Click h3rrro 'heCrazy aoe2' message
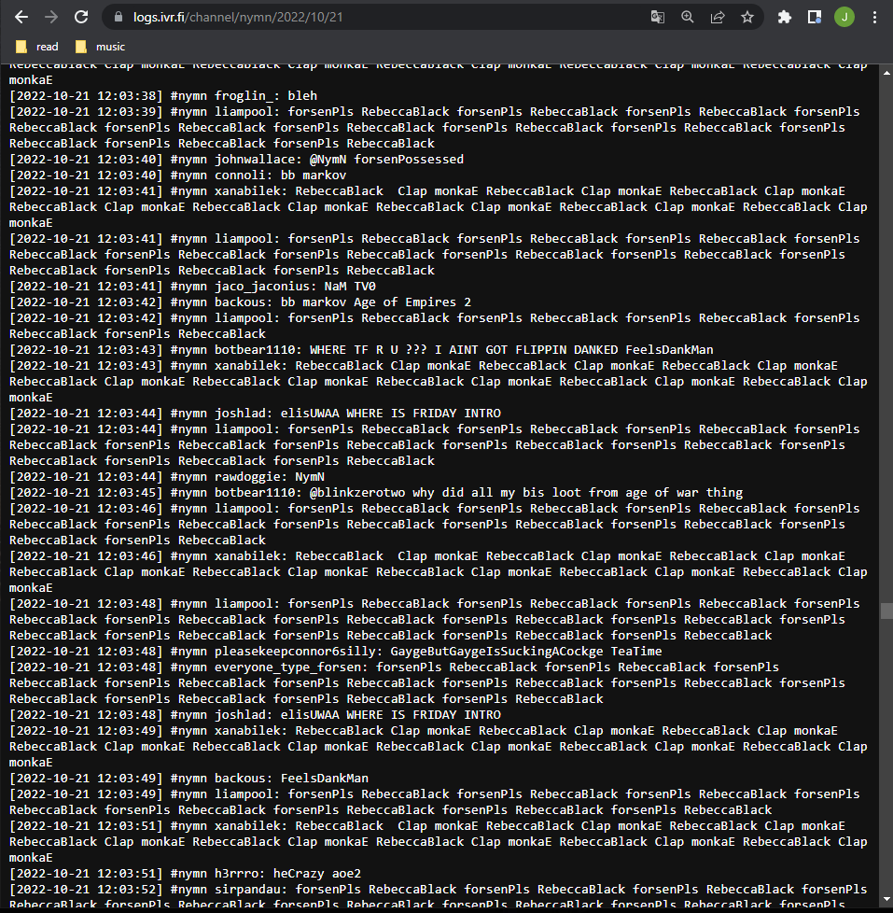 point(185,874)
